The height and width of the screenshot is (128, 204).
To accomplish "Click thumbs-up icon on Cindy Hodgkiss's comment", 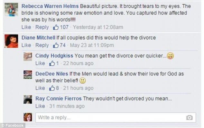I will tap(52, 63).
